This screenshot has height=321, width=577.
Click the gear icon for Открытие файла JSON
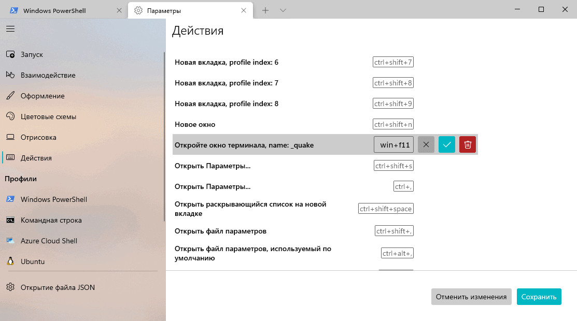(x=10, y=287)
